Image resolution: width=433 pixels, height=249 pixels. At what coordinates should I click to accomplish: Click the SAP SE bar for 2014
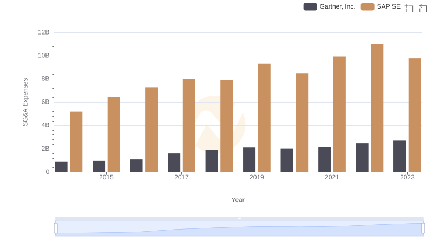coord(76,142)
